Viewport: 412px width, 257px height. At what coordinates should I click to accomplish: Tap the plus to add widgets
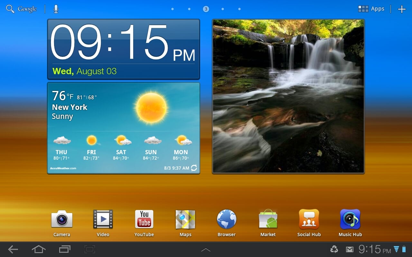pyautogui.click(x=402, y=9)
